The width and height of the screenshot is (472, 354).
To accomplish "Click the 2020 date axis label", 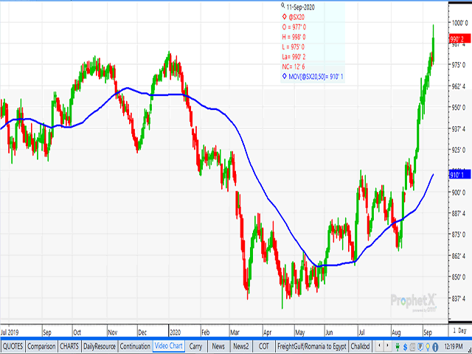I will pos(176,333).
